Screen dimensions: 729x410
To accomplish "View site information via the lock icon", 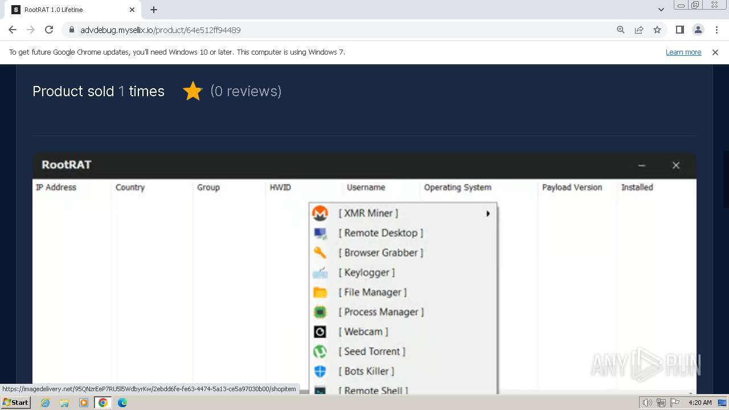I will pyautogui.click(x=71, y=30).
